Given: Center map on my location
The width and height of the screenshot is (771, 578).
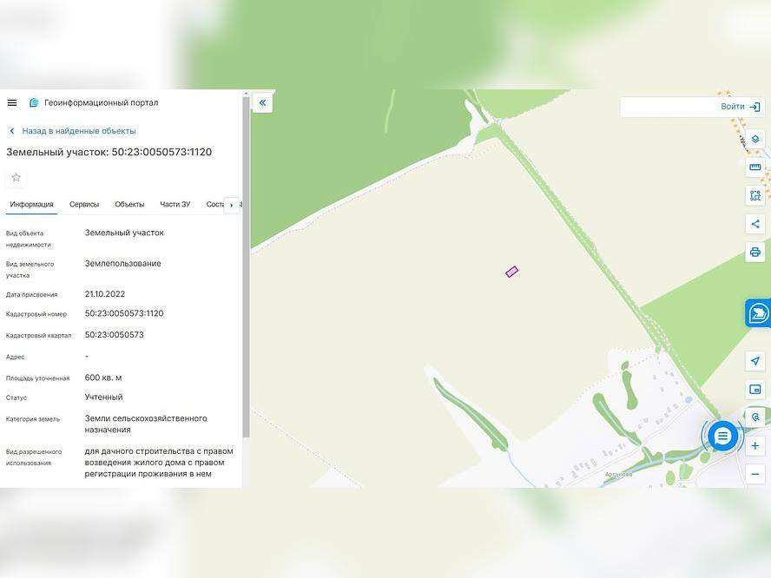Looking at the screenshot, I should (755, 361).
